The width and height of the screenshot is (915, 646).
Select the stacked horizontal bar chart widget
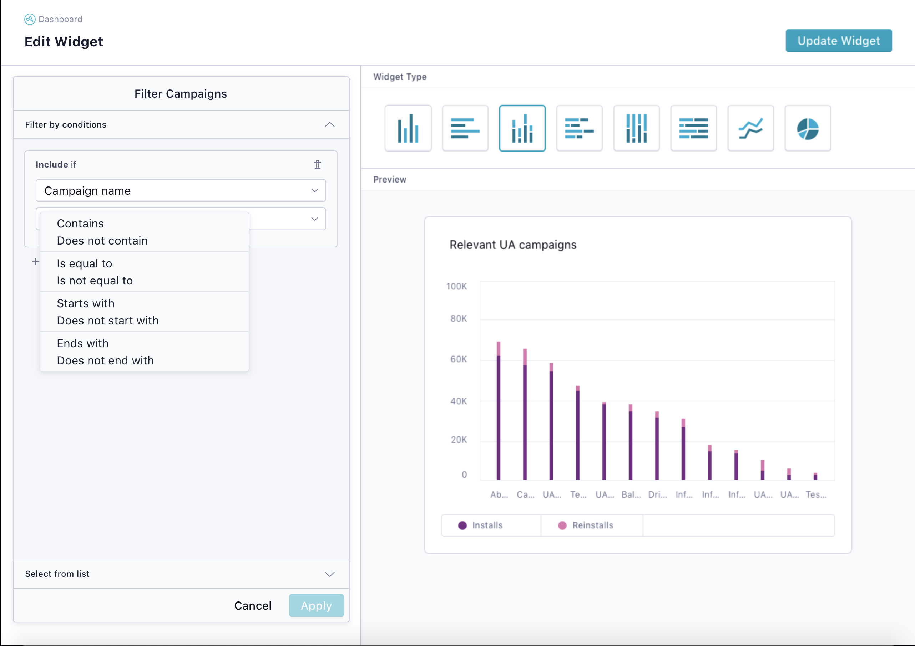click(579, 128)
